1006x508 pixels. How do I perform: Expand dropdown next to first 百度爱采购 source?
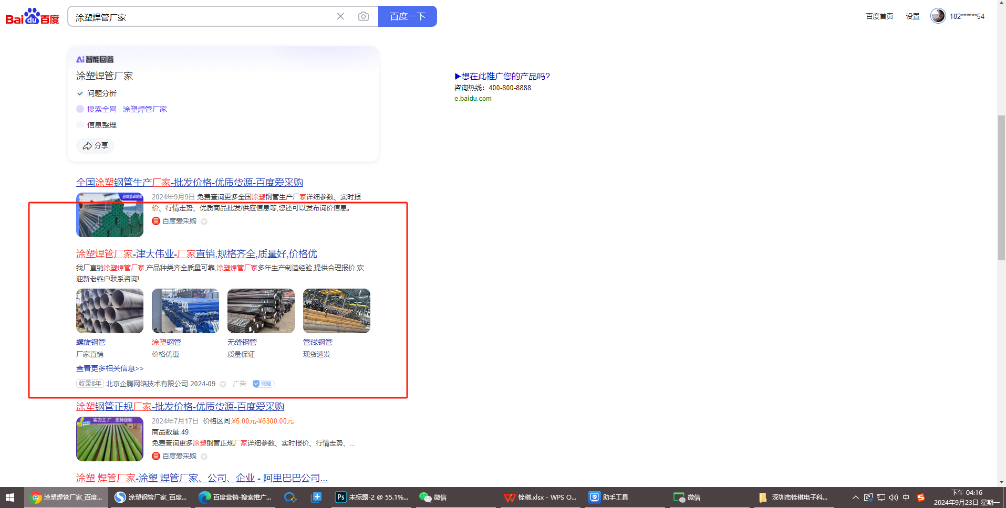[204, 221]
